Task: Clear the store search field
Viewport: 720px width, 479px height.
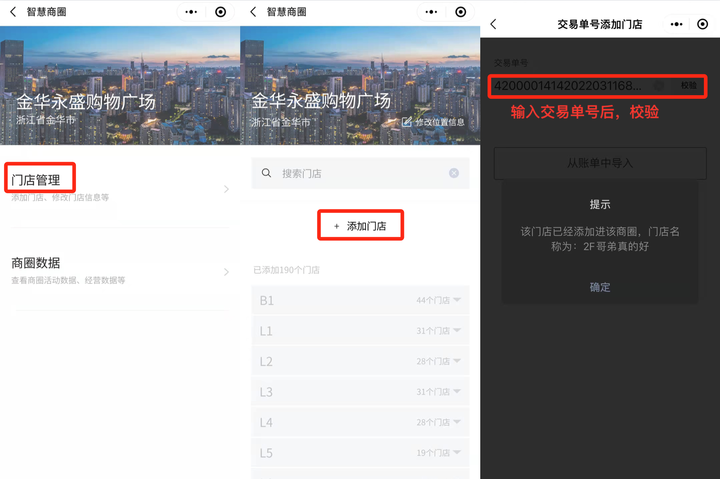Action: point(454,173)
